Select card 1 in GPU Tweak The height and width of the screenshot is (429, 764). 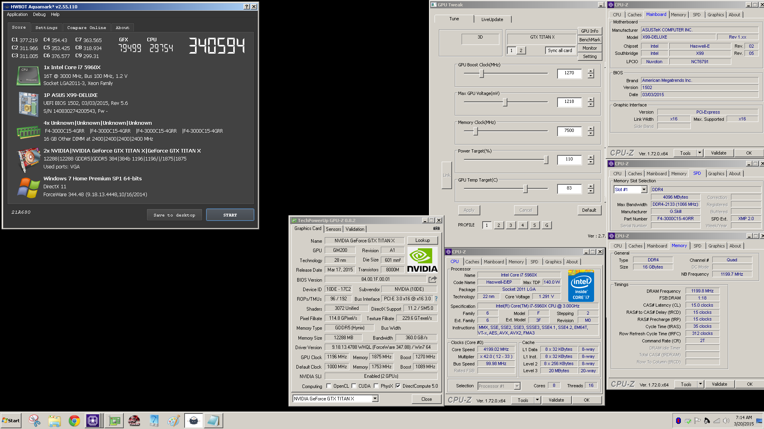point(511,50)
